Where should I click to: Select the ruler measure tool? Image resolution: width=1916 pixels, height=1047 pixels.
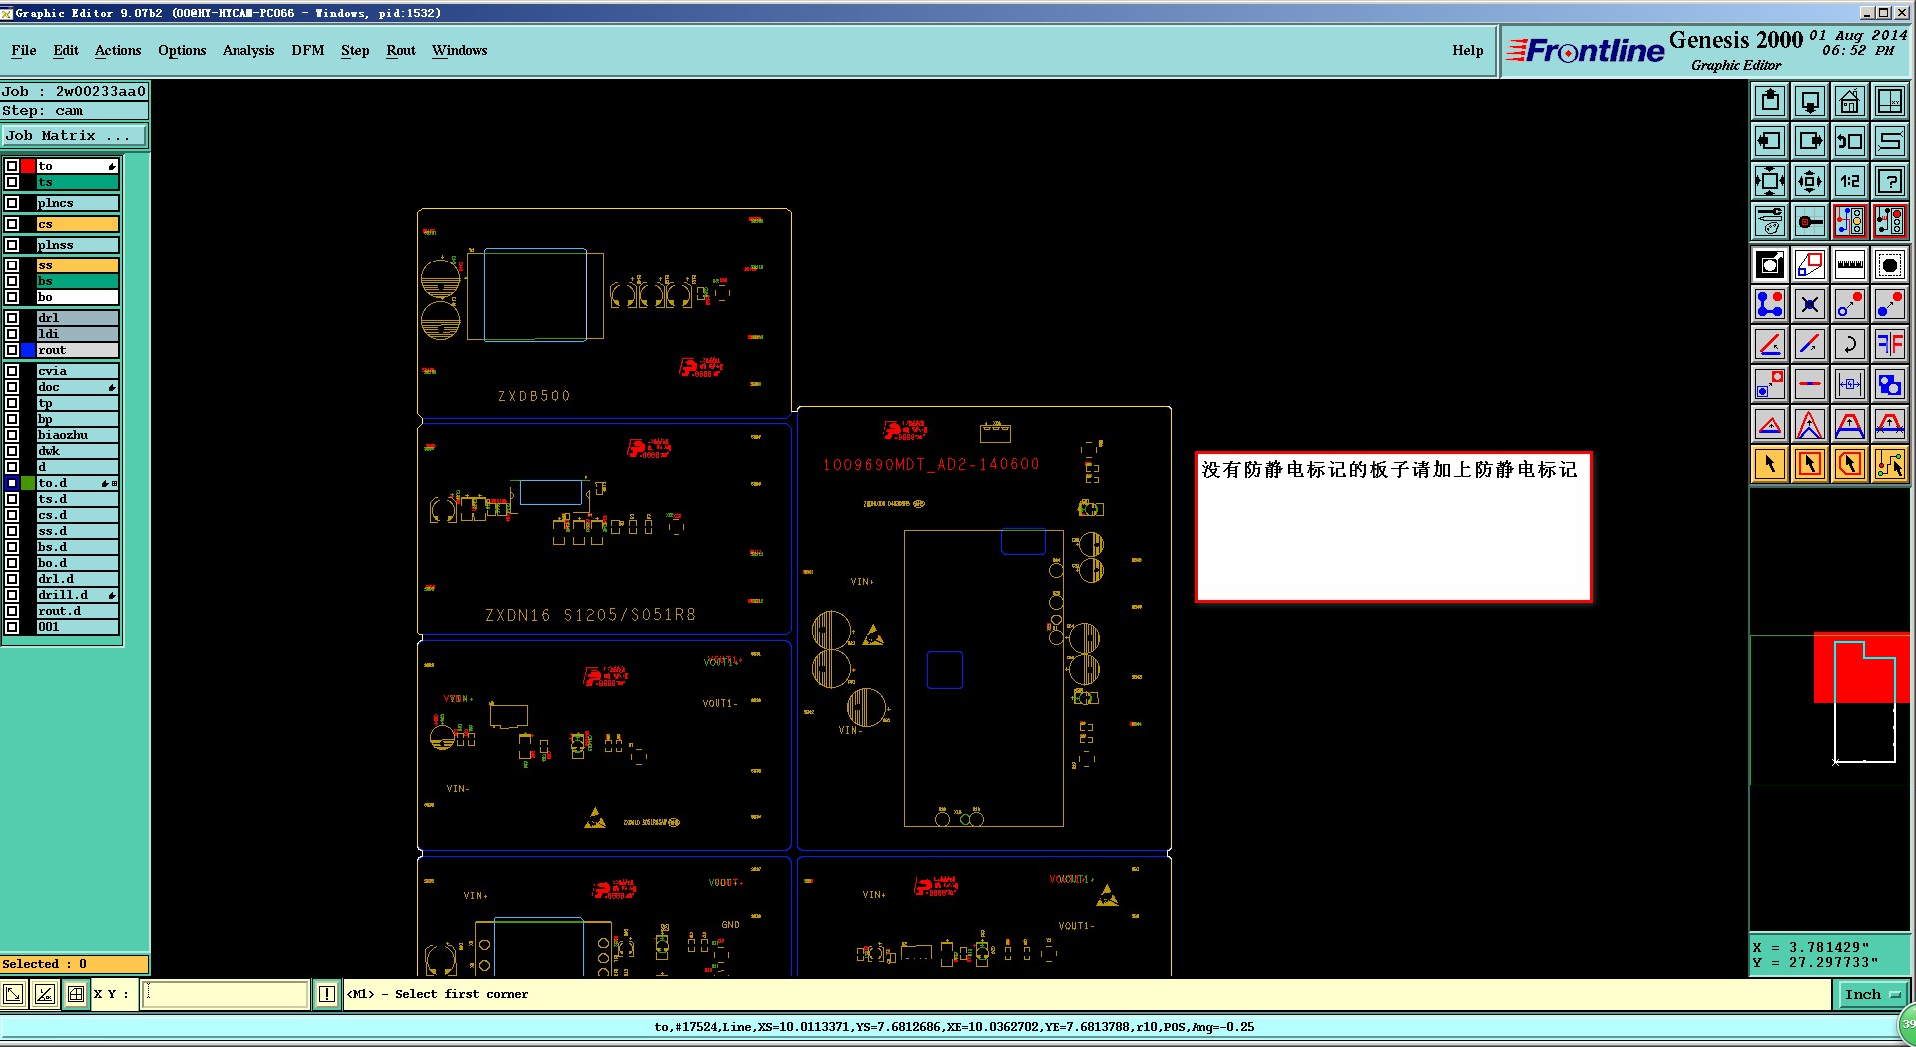tap(1849, 264)
